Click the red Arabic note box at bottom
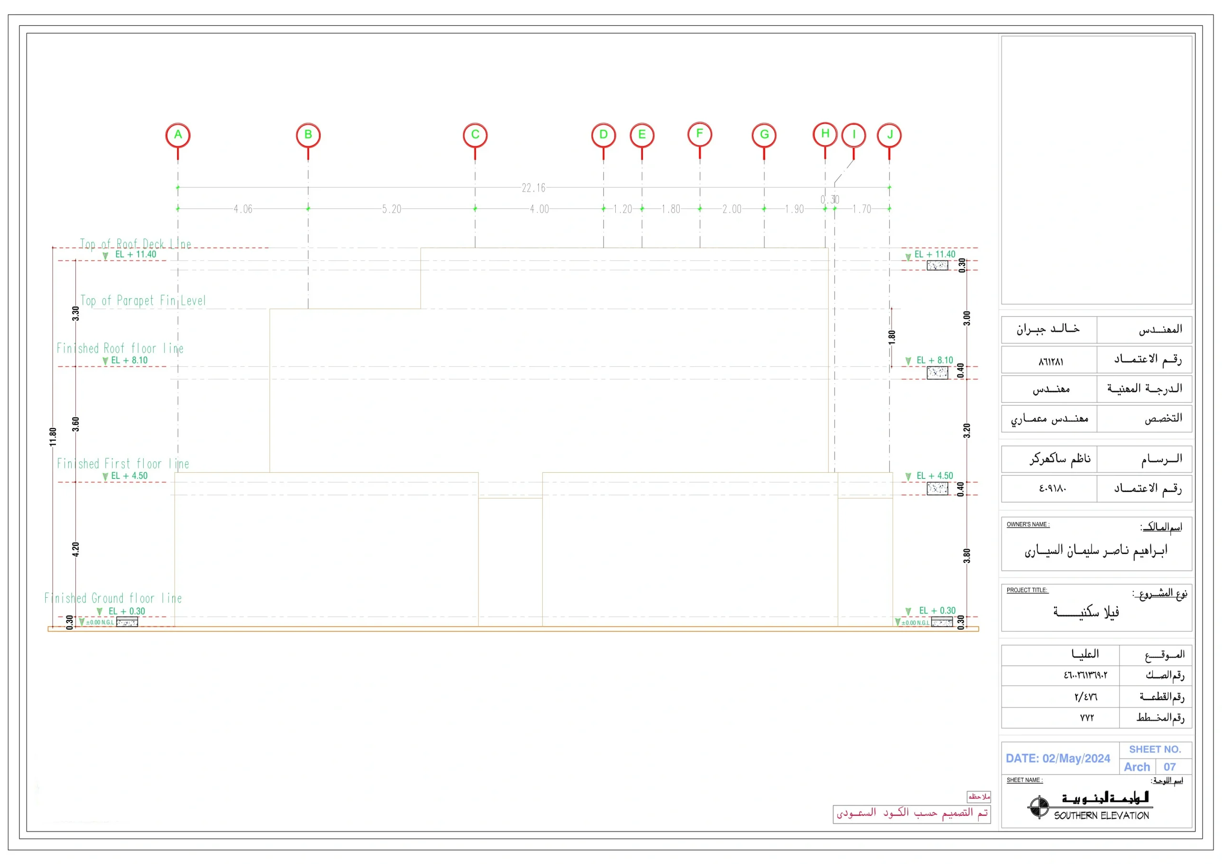 (x=912, y=813)
